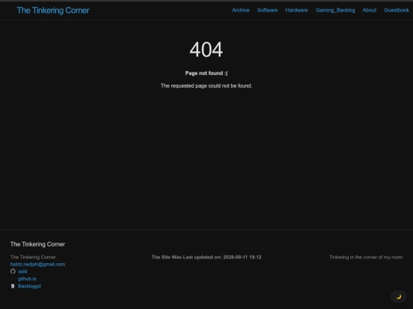This screenshot has width=413, height=309.
Task: Click "The requested page could not be found."
Action: coord(206,86)
